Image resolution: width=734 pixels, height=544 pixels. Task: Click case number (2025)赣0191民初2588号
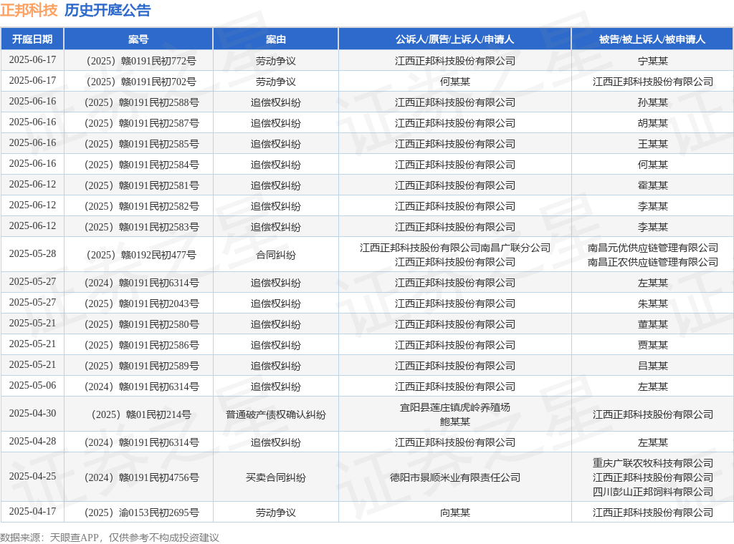click(142, 102)
